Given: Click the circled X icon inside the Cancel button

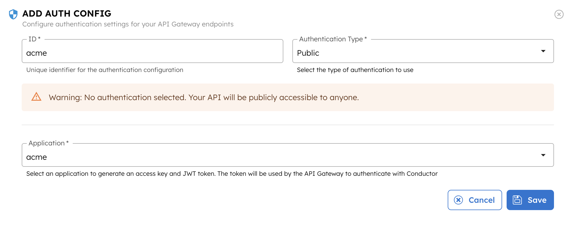Looking at the screenshot, I should point(458,200).
